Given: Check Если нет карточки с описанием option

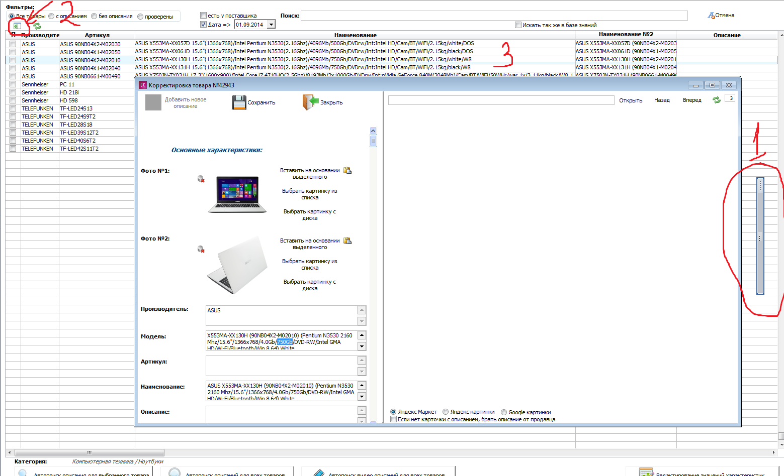Looking at the screenshot, I should pyautogui.click(x=393, y=419).
